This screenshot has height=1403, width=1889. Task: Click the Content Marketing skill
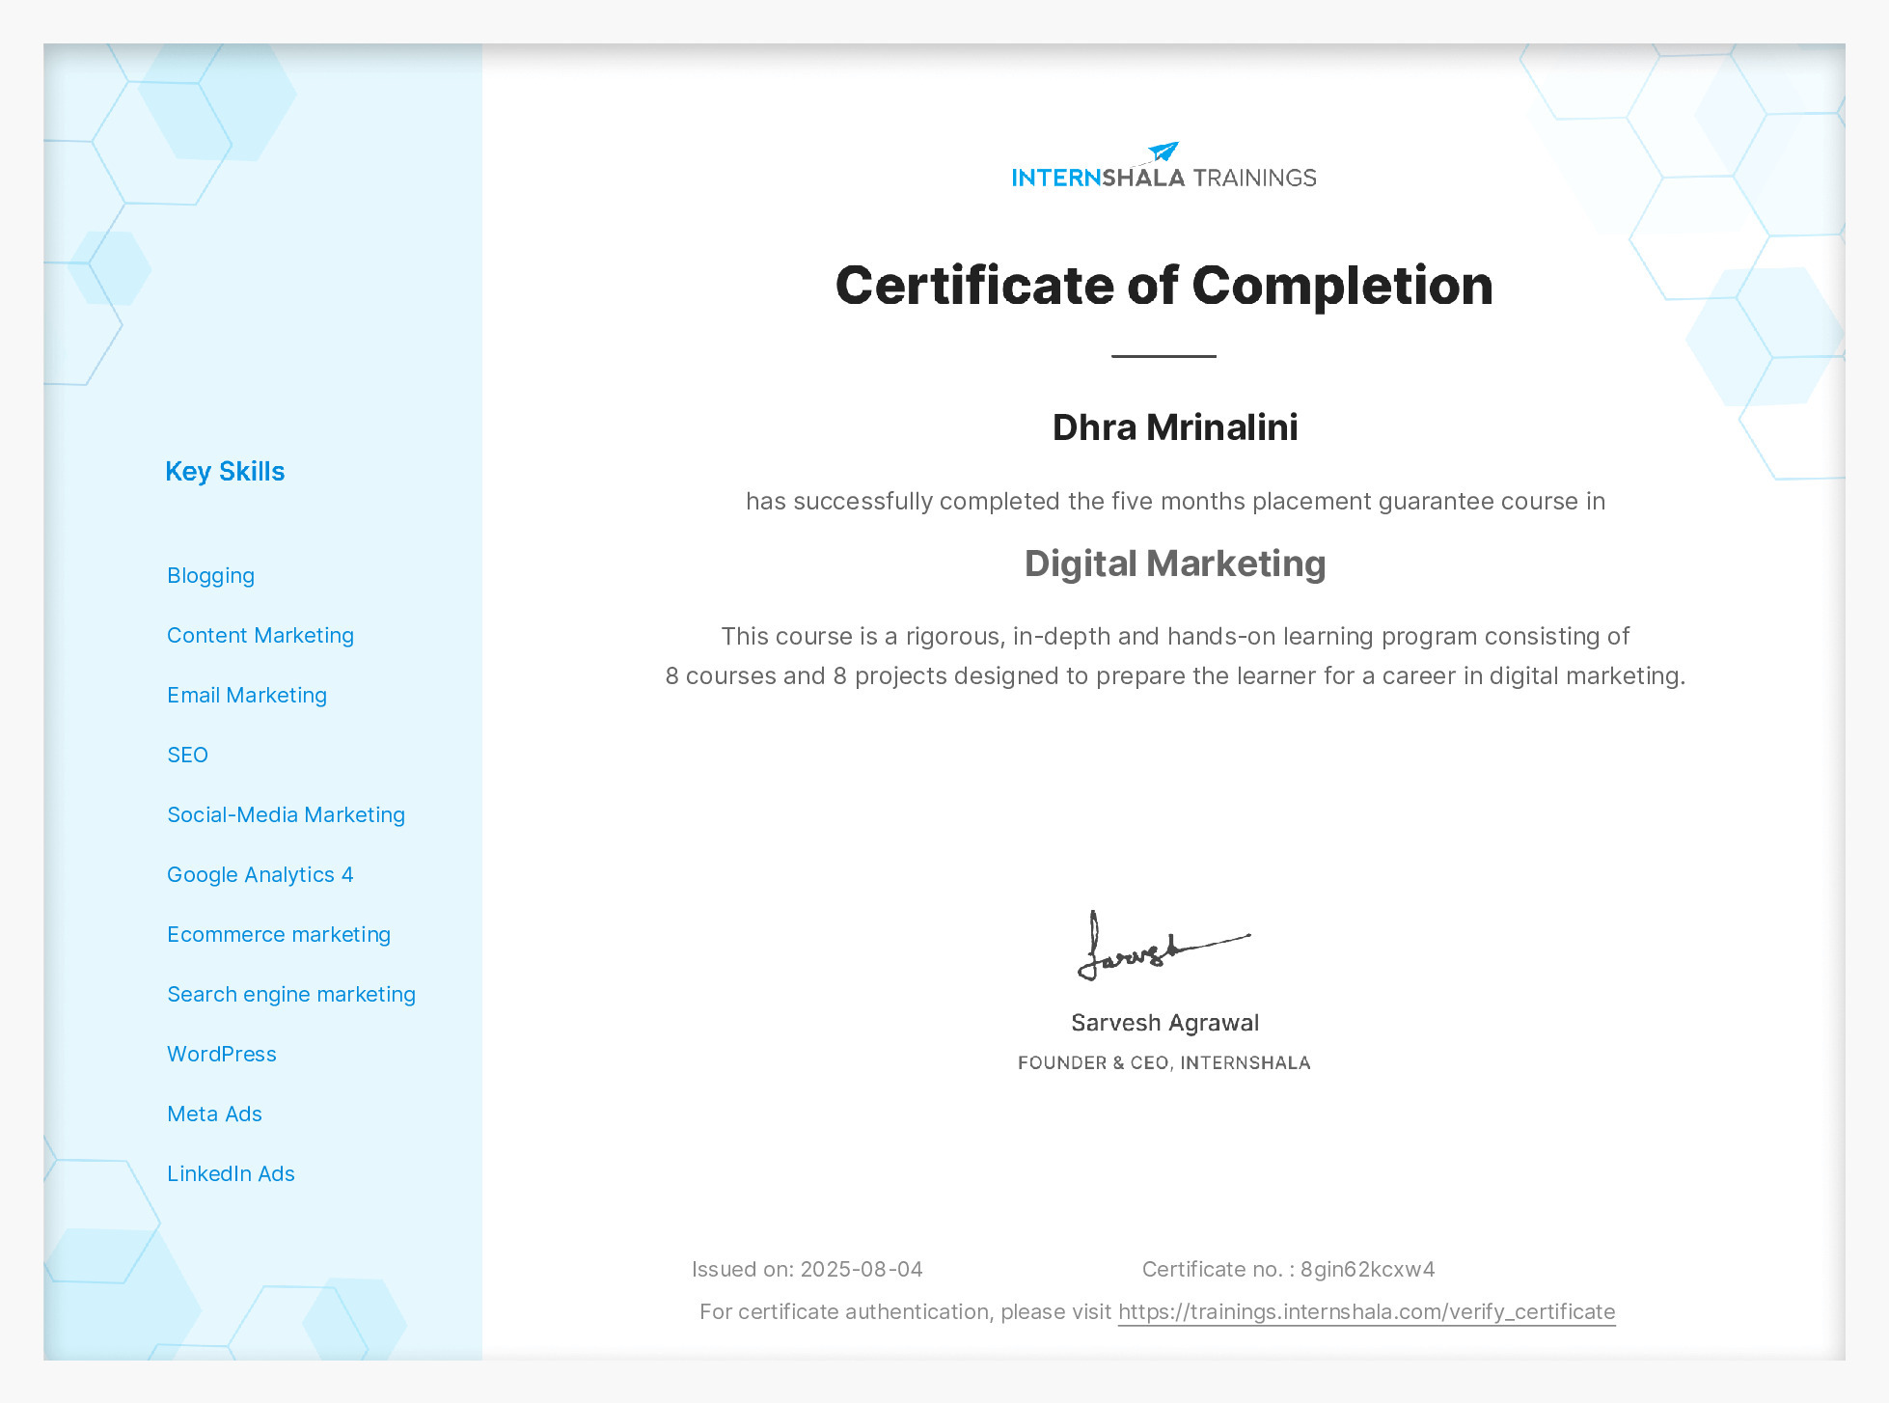click(260, 635)
